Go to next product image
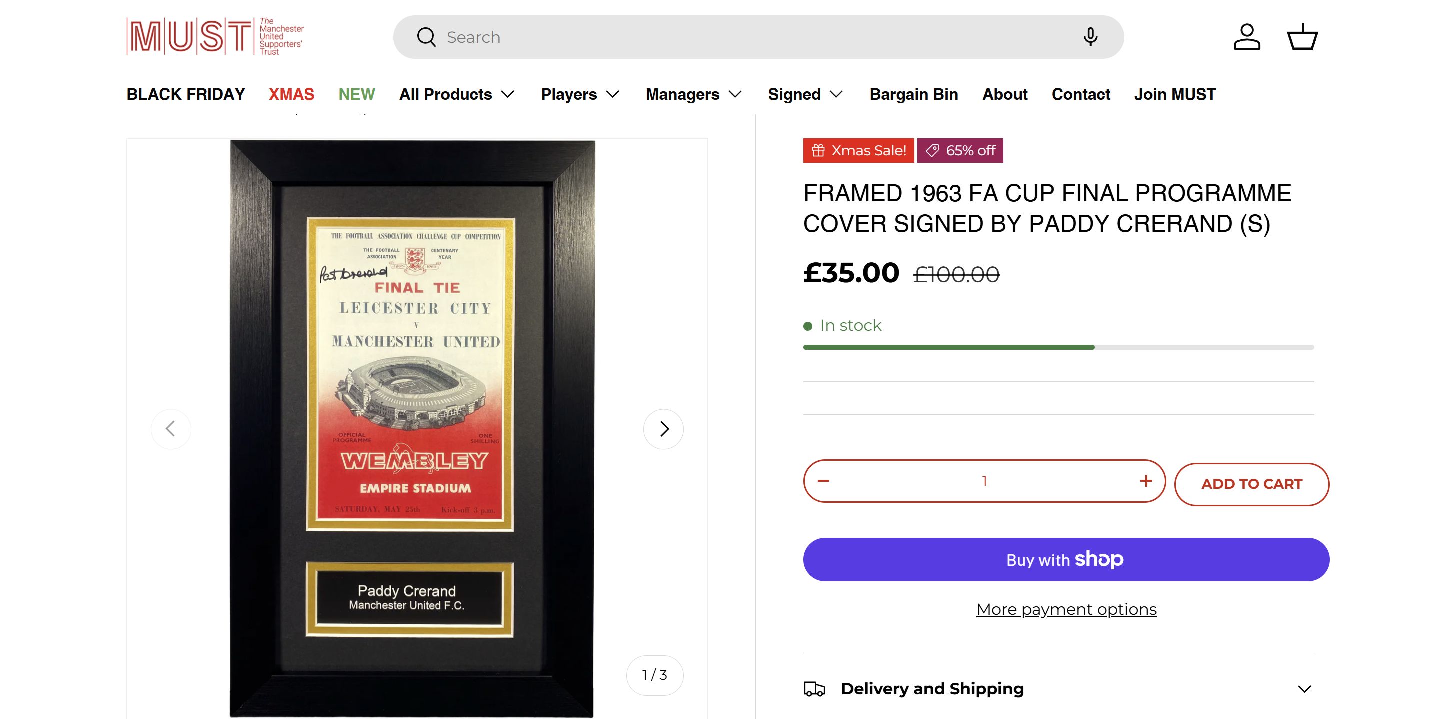1441x719 pixels. (663, 429)
